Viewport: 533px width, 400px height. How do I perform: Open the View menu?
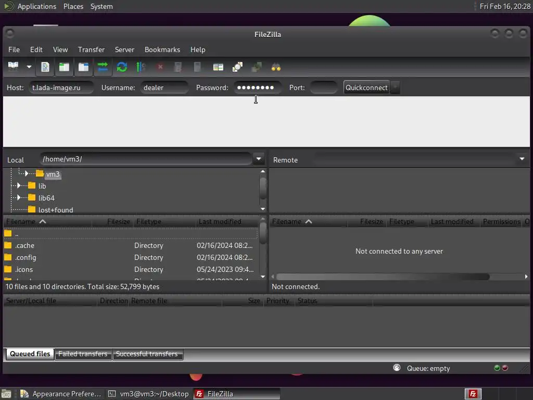tap(60, 49)
